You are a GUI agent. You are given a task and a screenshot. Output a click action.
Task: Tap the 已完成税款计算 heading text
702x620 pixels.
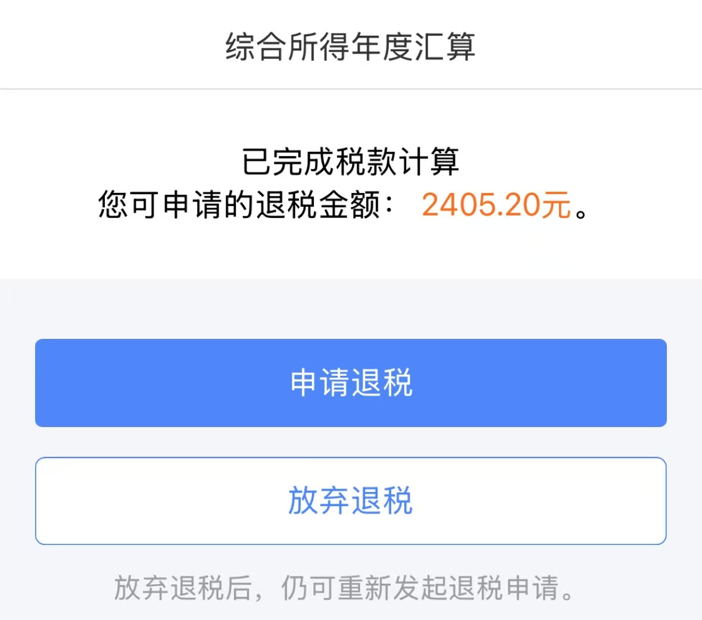351,161
